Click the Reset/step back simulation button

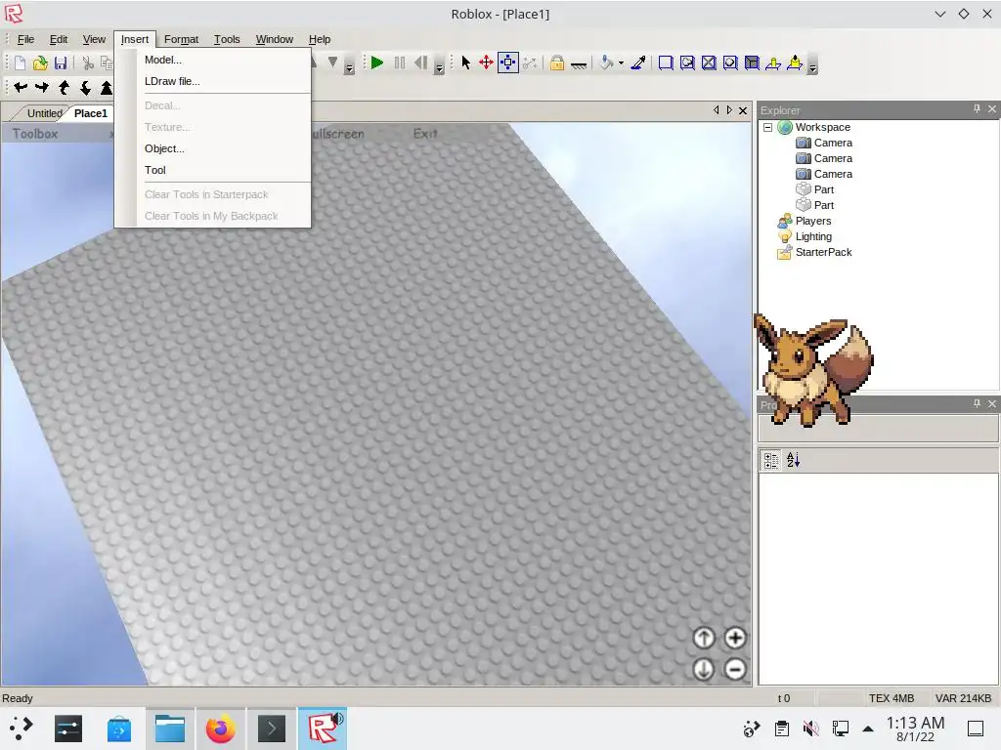420,62
